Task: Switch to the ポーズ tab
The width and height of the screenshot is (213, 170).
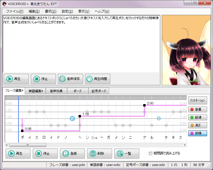Action: point(77,91)
